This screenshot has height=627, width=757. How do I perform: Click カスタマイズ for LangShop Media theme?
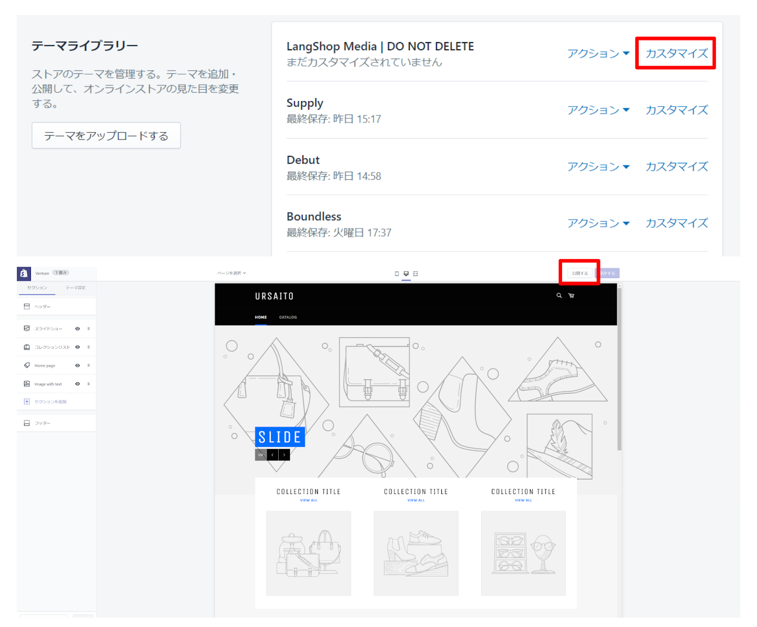[677, 53]
